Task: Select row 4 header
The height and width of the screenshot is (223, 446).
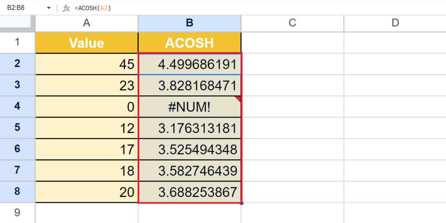Action: (17, 107)
